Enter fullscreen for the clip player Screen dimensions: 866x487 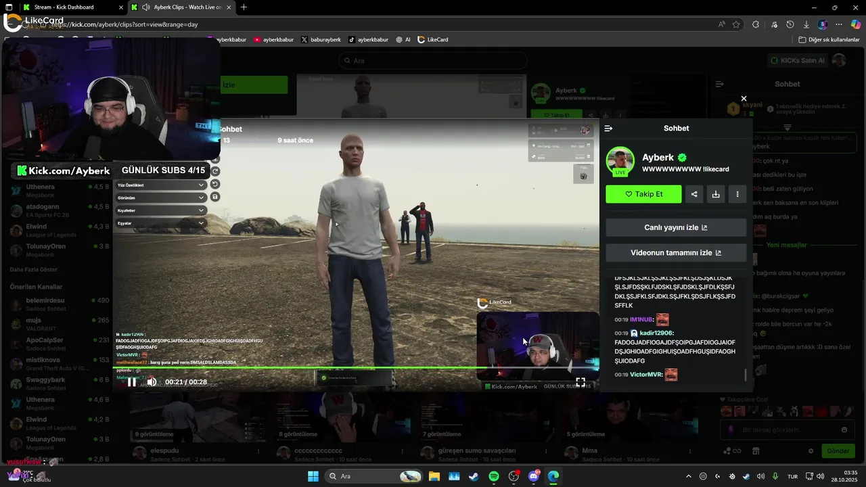580,382
